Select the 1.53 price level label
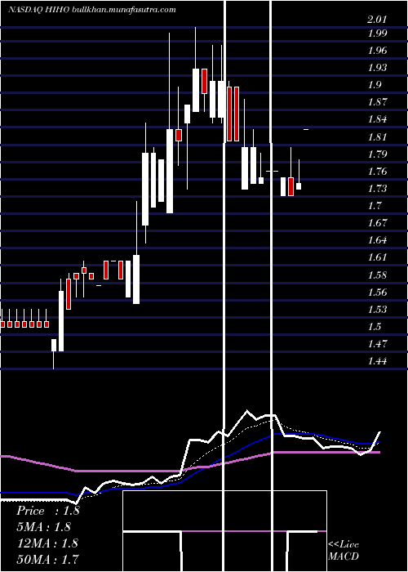The image size is (408, 572). pos(377,310)
